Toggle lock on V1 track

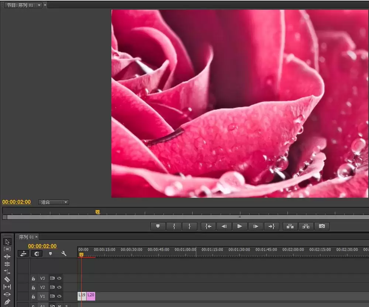34,296
